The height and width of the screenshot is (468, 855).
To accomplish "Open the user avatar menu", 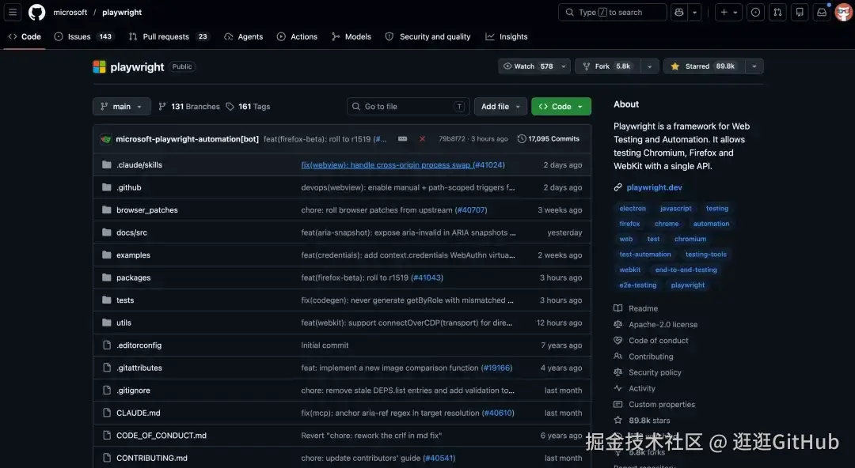I will (x=843, y=12).
